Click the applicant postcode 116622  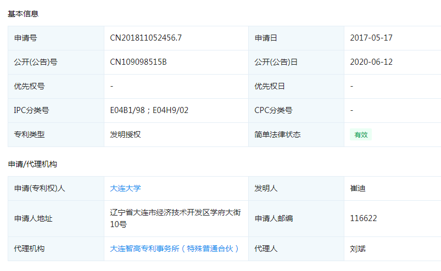363,218
